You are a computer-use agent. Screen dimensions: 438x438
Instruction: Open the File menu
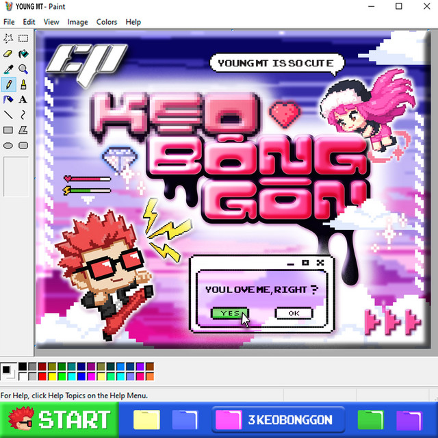pos(9,22)
